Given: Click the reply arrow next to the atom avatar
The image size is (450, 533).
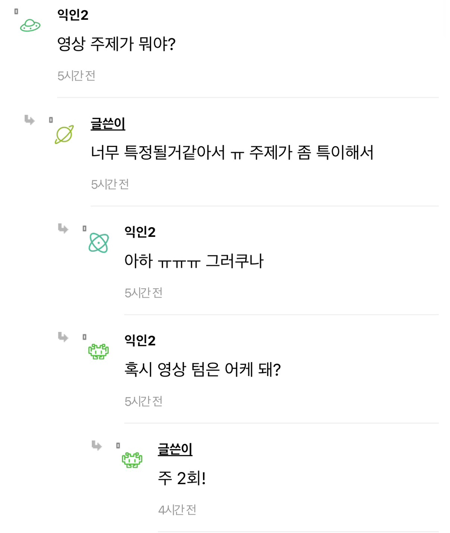Looking at the screenshot, I should pos(62,229).
